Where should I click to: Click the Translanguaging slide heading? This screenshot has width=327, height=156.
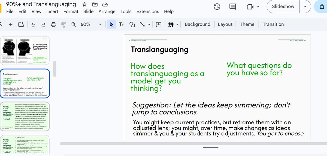point(160,49)
